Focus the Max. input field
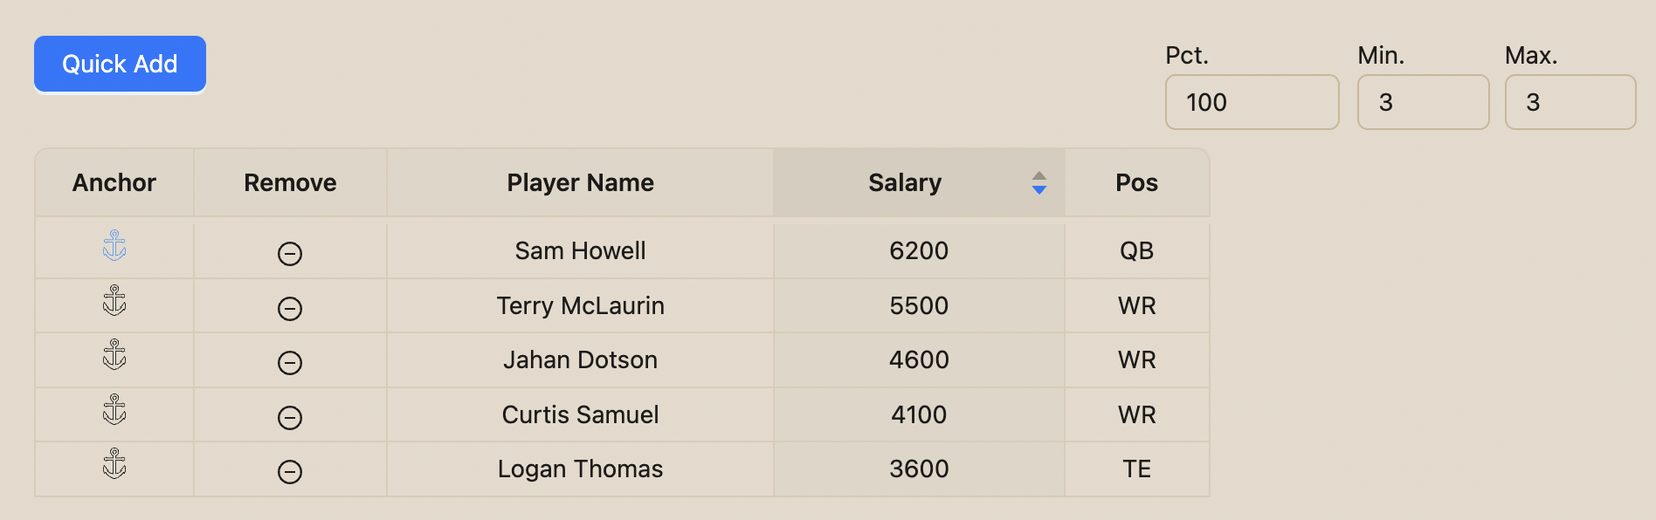The width and height of the screenshot is (1656, 520). point(1570,102)
